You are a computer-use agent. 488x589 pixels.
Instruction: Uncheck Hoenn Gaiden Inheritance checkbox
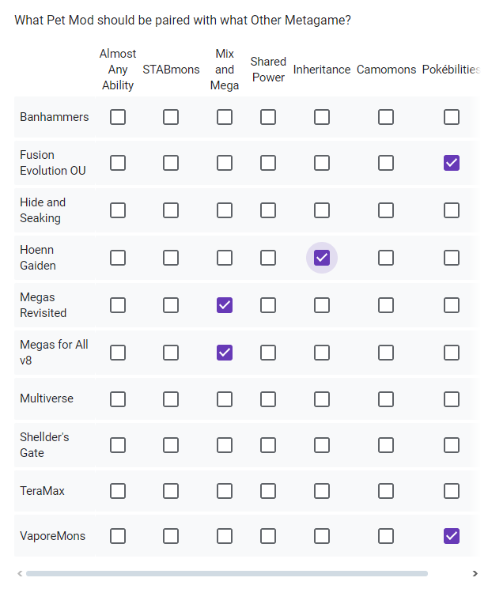point(322,258)
